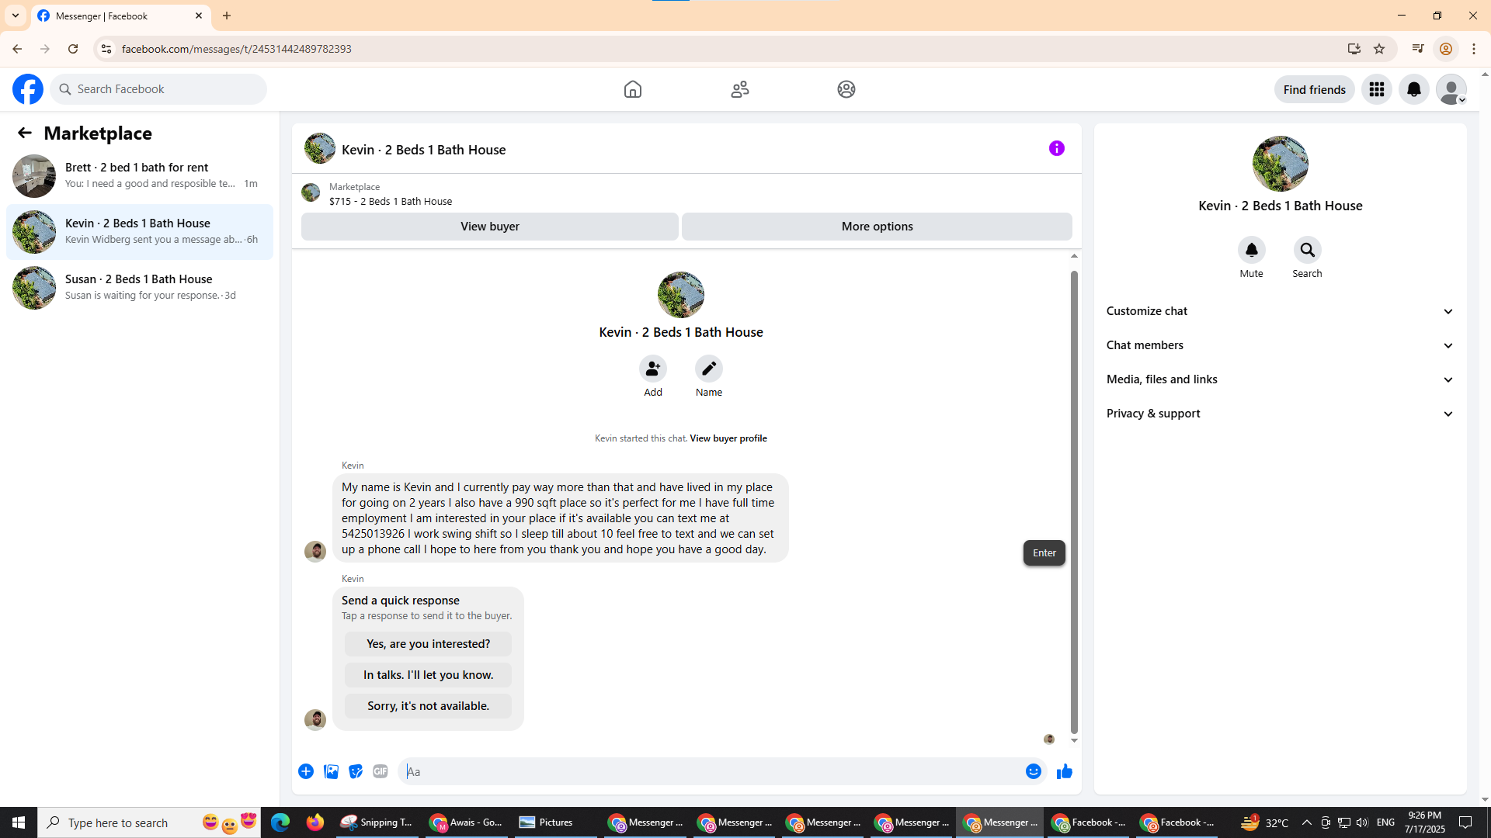The width and height of the screenshot is (1491, 838).
Task: Open the Facebook menu grid icon
Action: tap(1377, 89)
